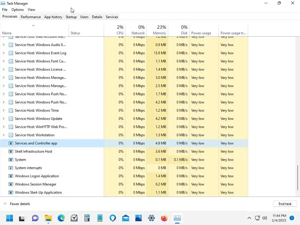300x225 pixels.
Task: Sort by Power usage tr... column
Action: point(233,30)
